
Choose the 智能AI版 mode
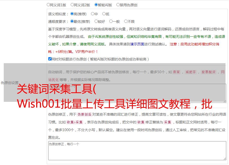pyautogui.click(x=96, y=5)
